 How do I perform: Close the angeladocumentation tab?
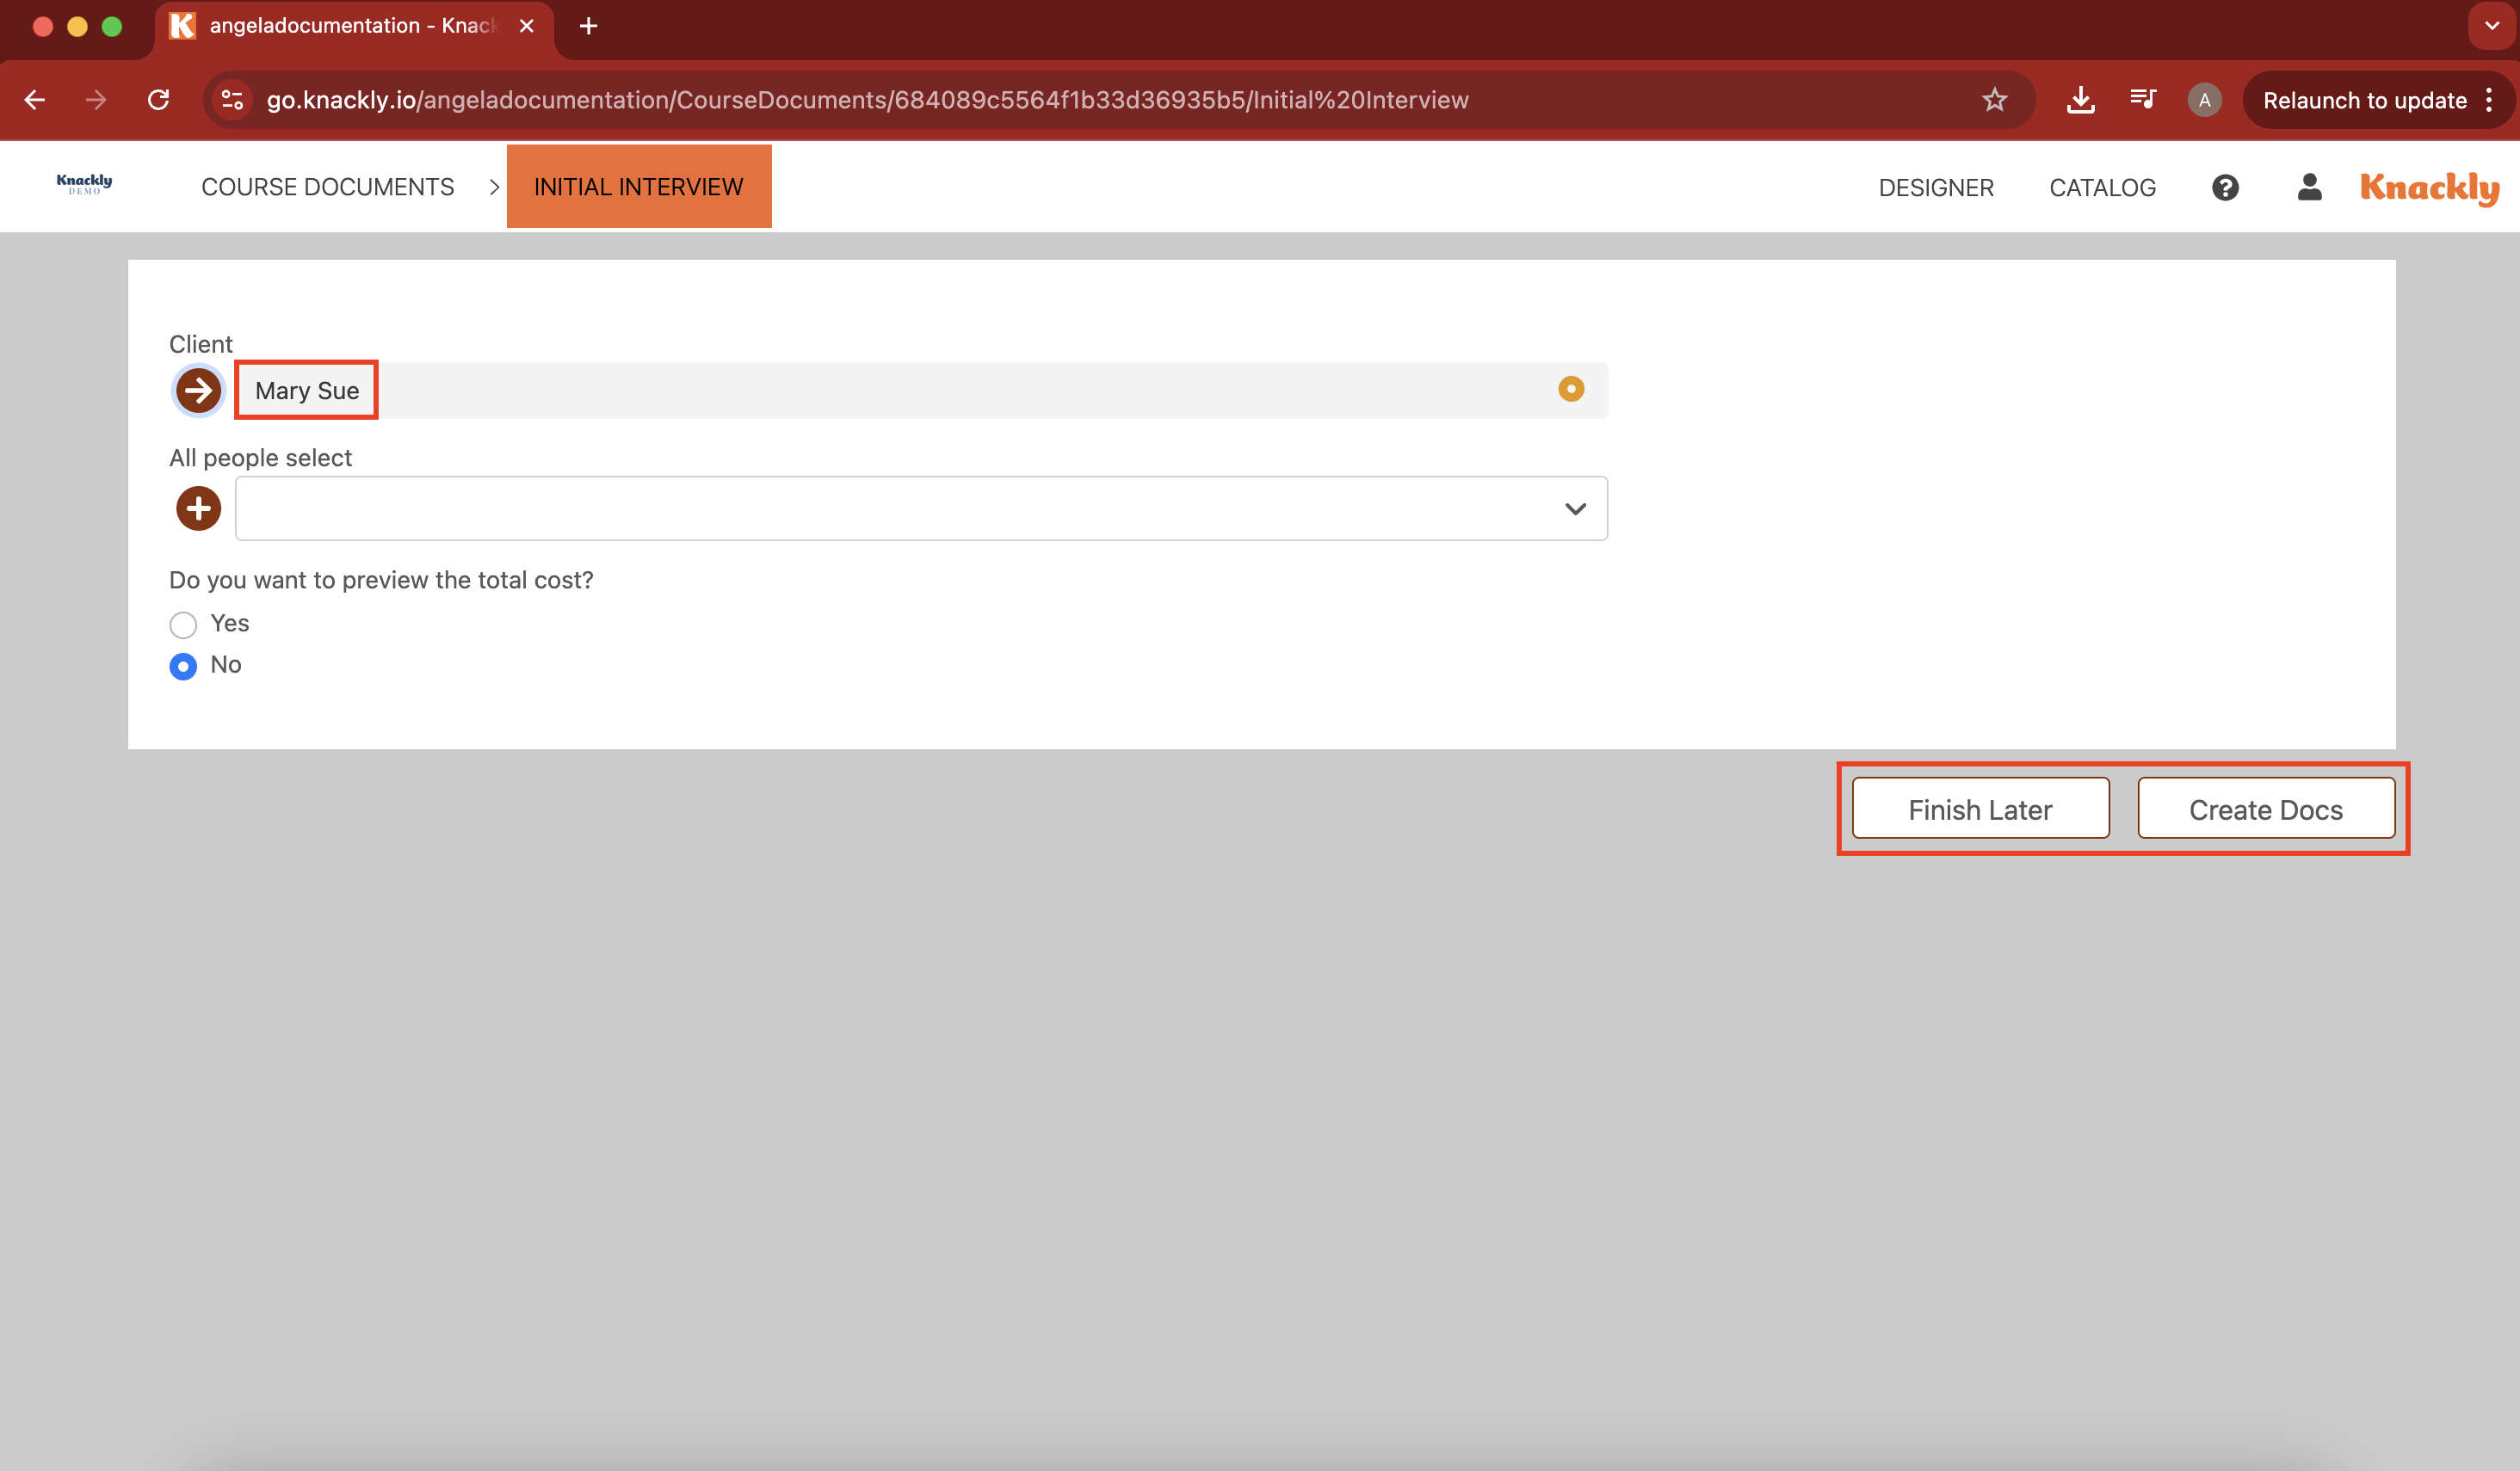pyautogui.click(x=527, y=26)
